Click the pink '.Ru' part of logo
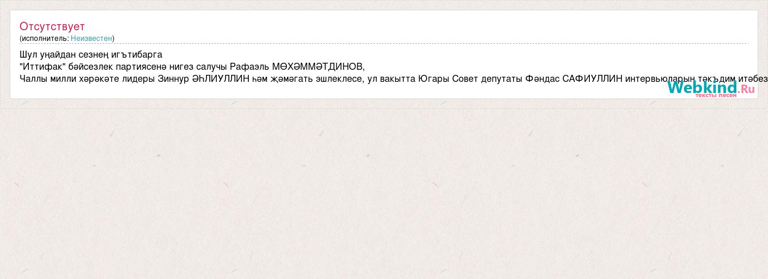The width and height of the screenshot is (768, 279). point(746,89)
